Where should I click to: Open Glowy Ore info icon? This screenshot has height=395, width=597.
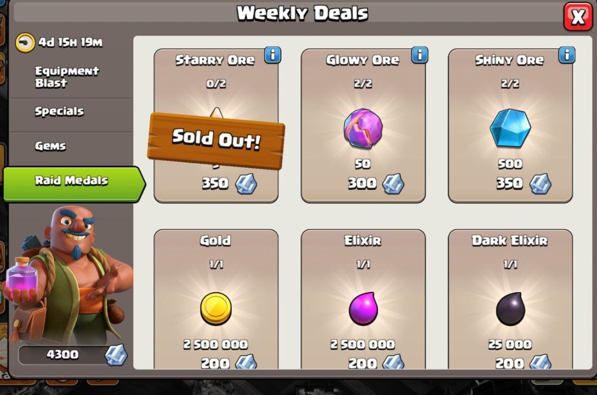(x=420, y=55)
